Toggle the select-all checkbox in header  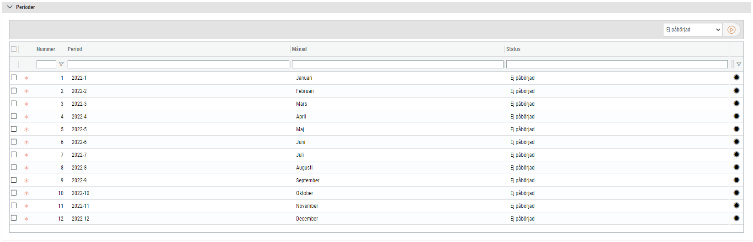14,49
